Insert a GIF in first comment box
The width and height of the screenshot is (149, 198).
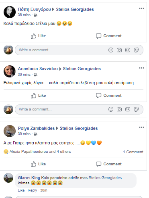128,50
